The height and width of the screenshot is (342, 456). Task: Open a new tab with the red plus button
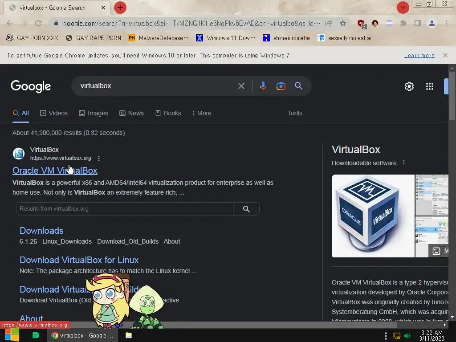click(x=120, y=8)
